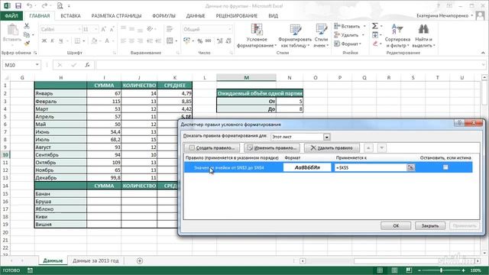Switch to Page Layout view in status bar

[394, 270]
